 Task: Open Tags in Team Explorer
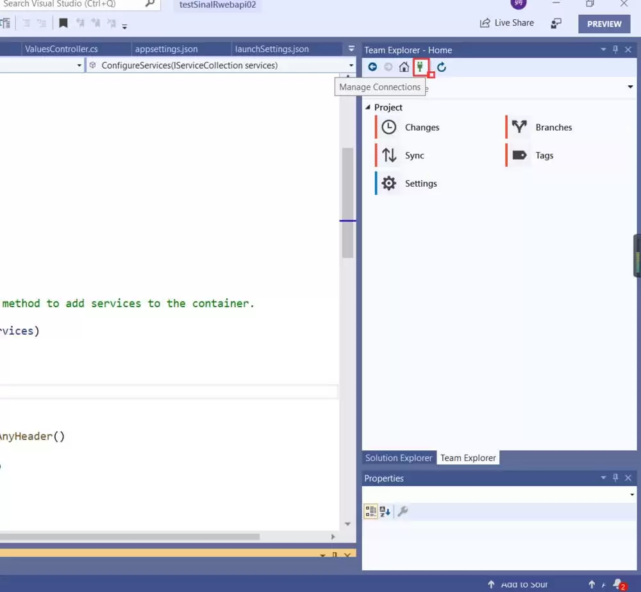coord(544,155)
